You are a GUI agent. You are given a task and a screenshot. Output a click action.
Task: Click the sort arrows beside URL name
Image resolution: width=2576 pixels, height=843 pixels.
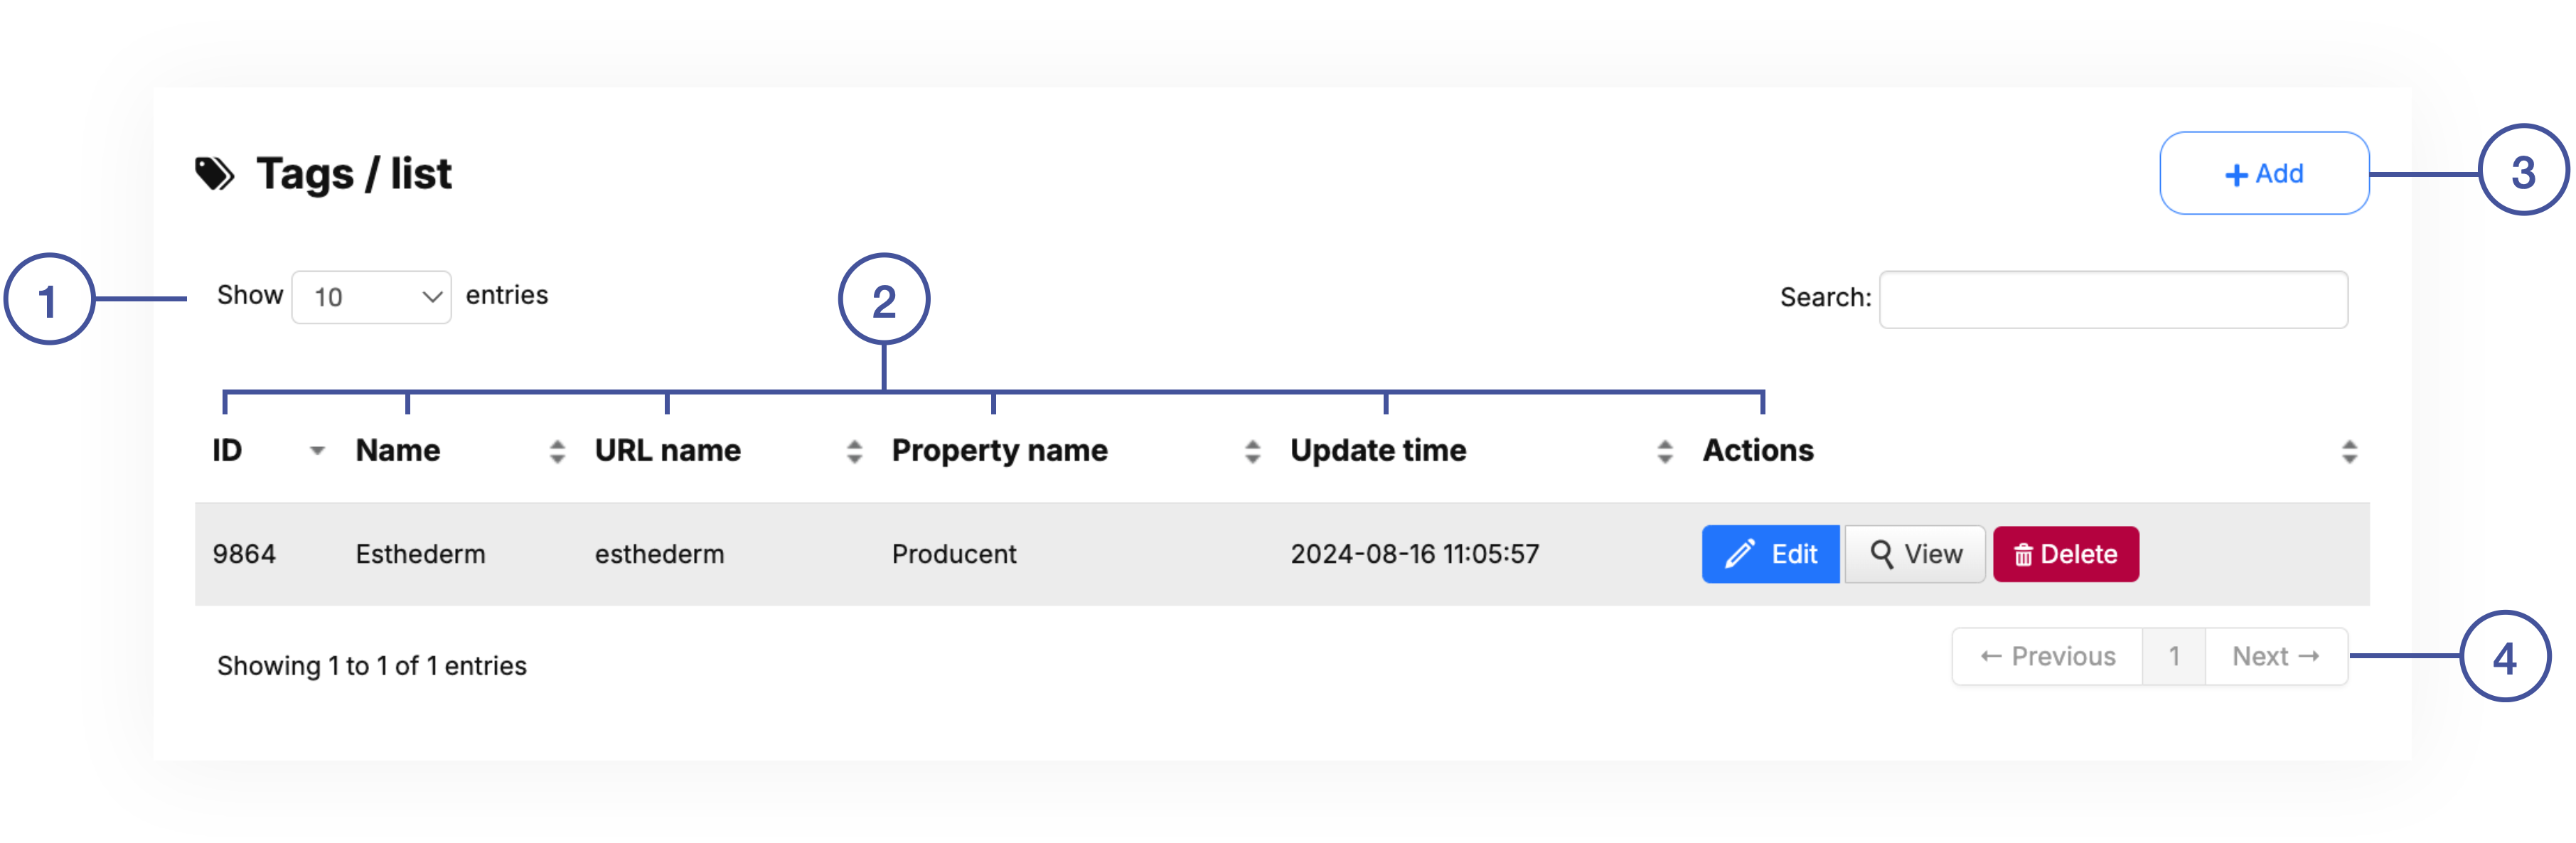pos(854,452)
